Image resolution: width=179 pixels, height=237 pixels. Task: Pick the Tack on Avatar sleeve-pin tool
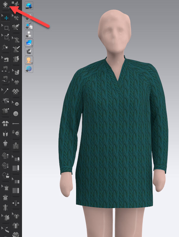coord(5,101)
